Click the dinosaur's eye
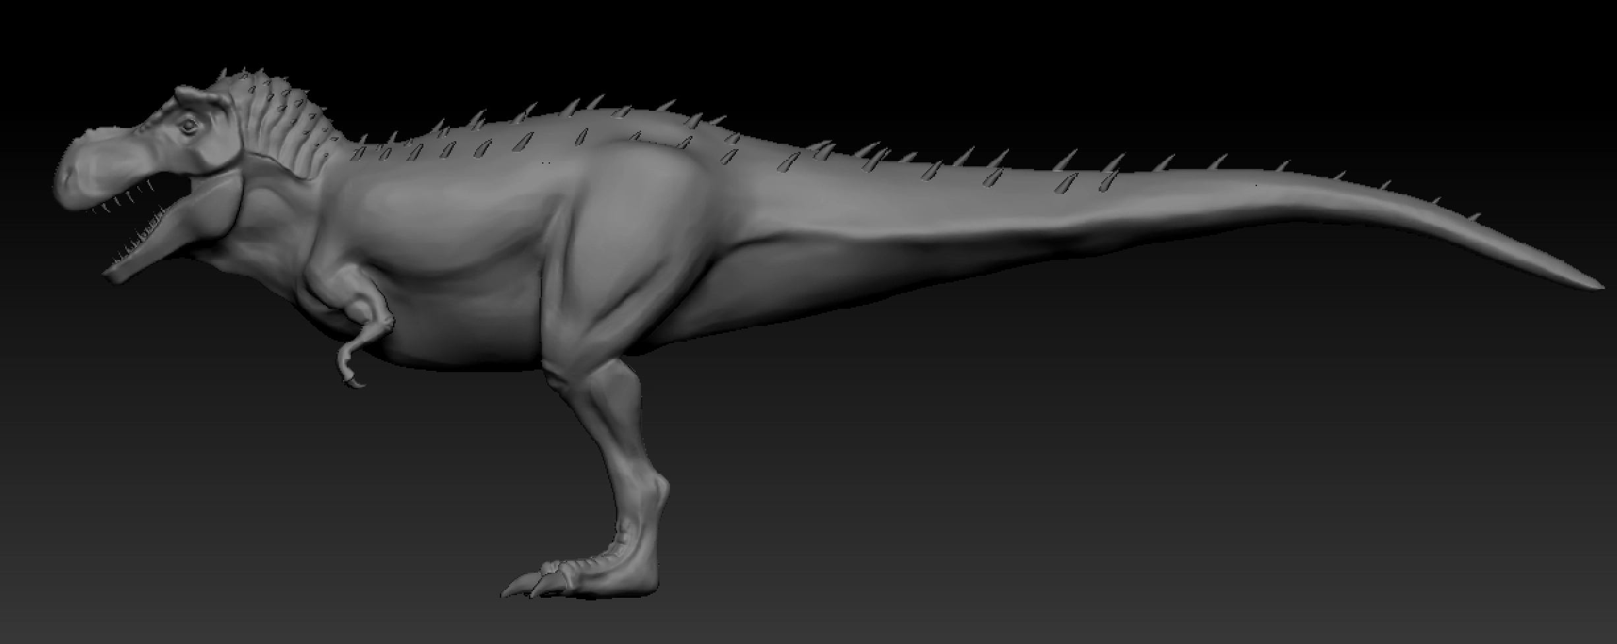This screenshot has height=644, width=1617. pyautogui.click(x=189, y=125)
